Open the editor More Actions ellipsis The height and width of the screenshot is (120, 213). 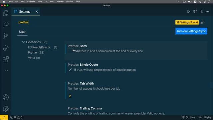click(207, 12)
